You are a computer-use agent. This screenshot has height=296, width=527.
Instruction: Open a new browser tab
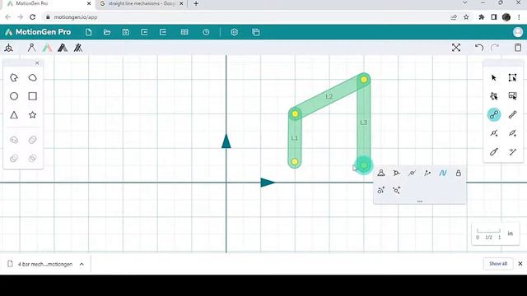pyautogui.click(x=196, y=3)
